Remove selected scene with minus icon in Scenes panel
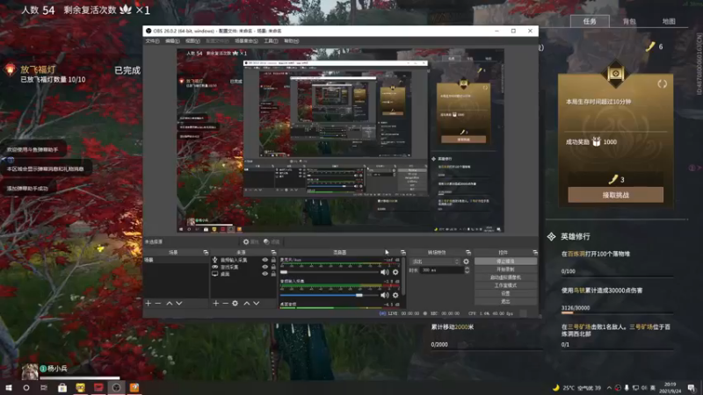The width and height of the screenshot is (703, 395). 158,303
